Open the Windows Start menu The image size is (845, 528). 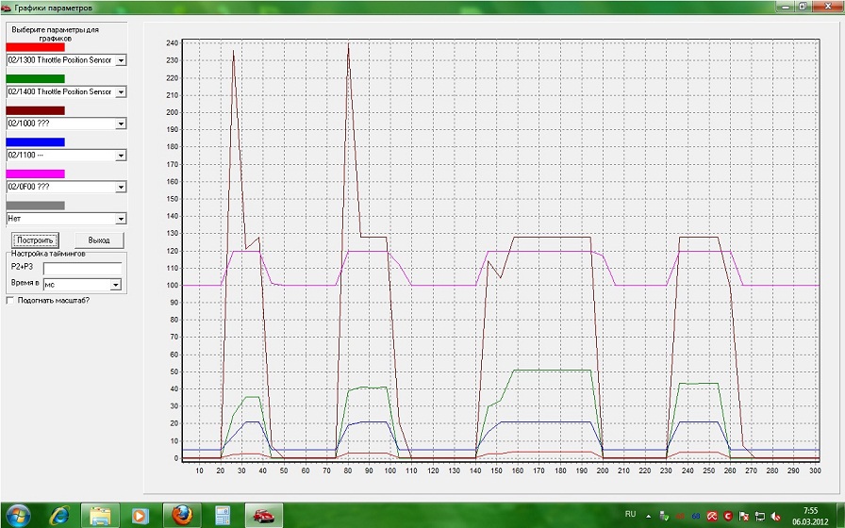coord(18,515)
